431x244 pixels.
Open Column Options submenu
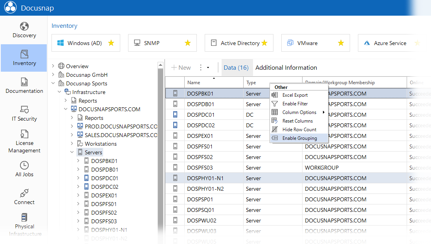coord(299,112)
